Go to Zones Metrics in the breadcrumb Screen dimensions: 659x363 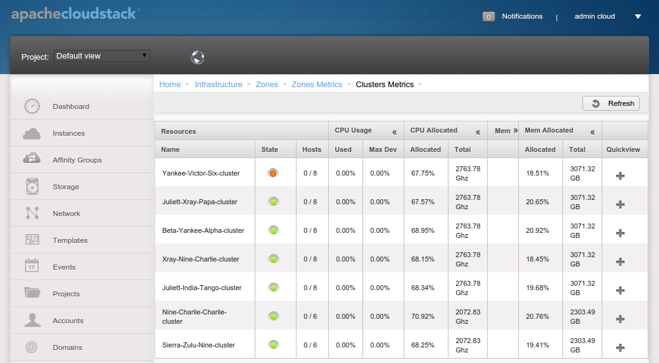pos(317,85)
